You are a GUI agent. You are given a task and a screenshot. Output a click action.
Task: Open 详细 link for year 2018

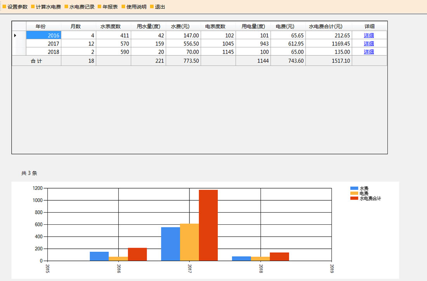coord(369,52)
